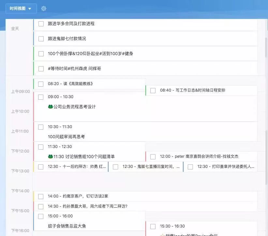
Task: Check off 打印盖章并快递委托人 task
Action: [x=191, y=167]
